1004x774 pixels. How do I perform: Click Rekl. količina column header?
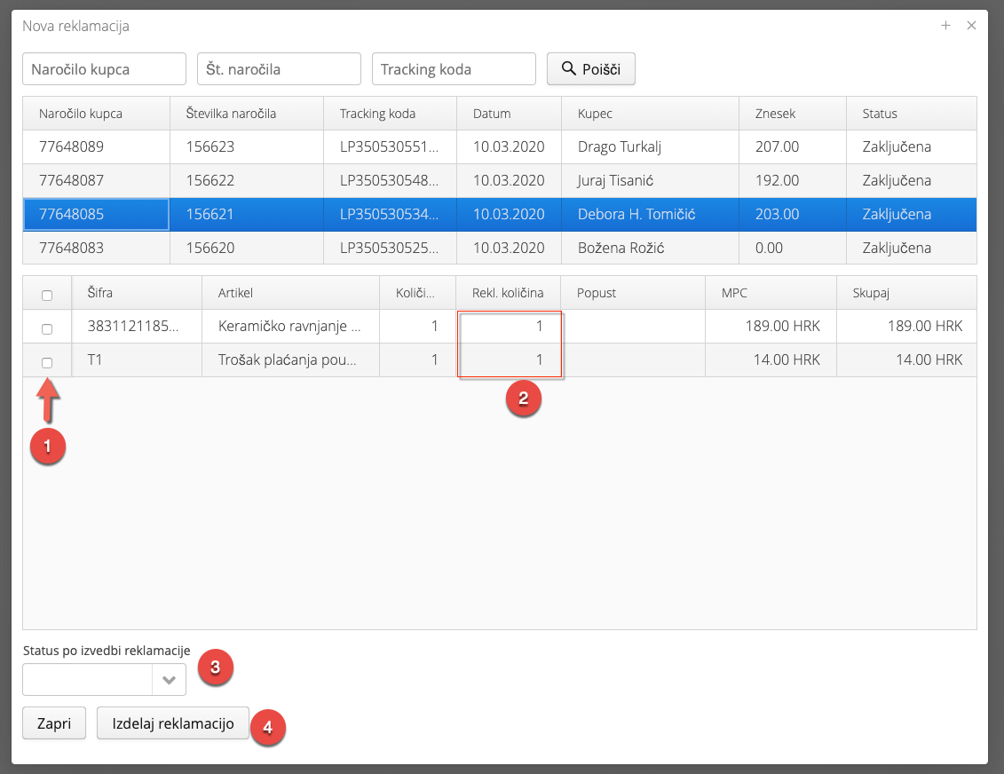point(508,293)
